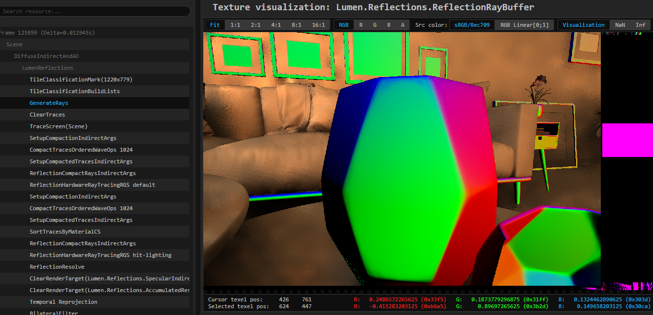The image size is (653, 315).
Task: Collapse the Scene node
Action: click(x=14, y=44)
